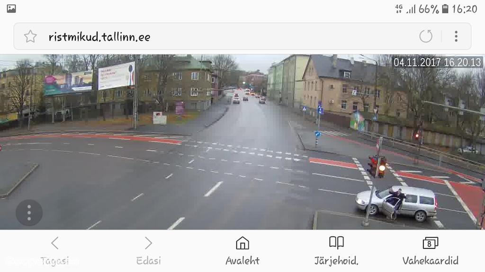This screenshot has height=272, width=485.
Task: Tap the white billboard in camera image
Action: [x=117, y=76]
